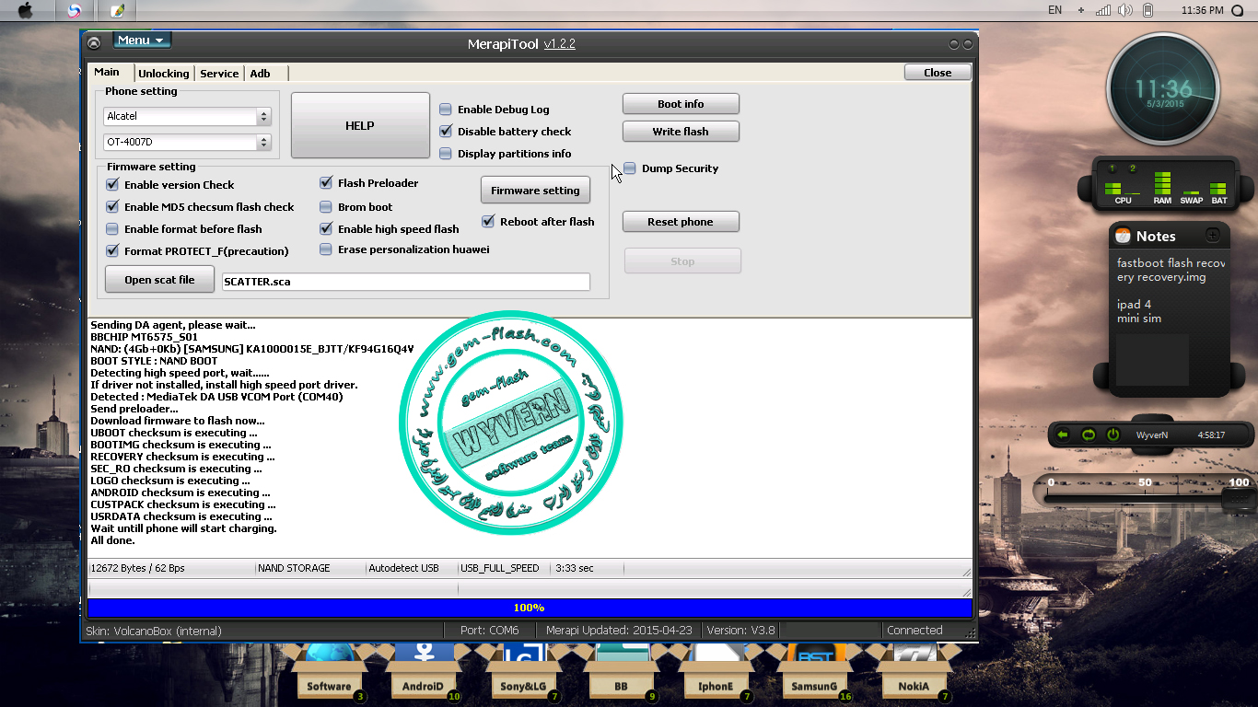Image resolution: width=1258 pixels, height=707 pixels.
Task: Click the Reset phone button
Action: [x=681, y=222]
